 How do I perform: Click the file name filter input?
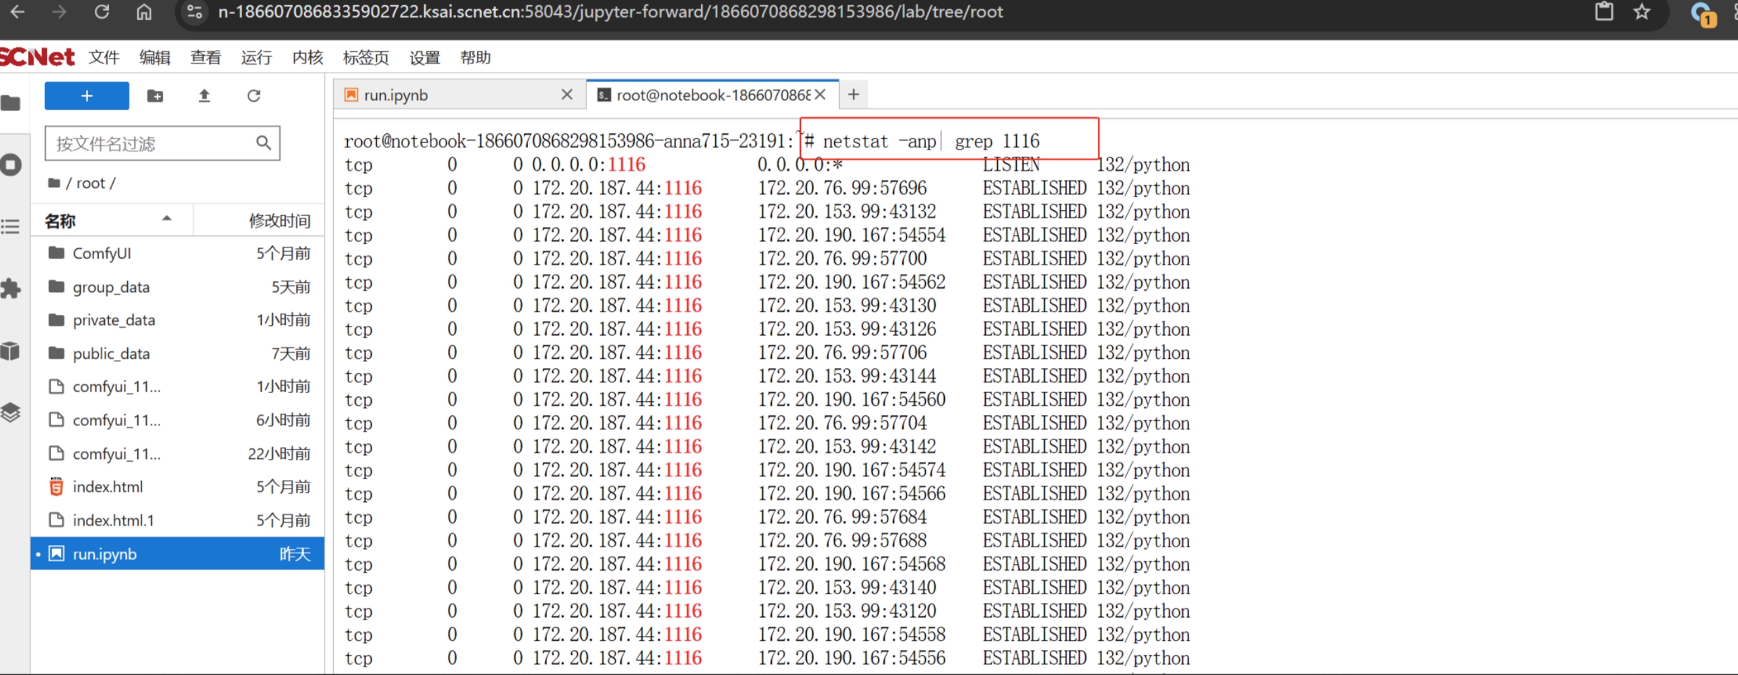tap(152, 143)
